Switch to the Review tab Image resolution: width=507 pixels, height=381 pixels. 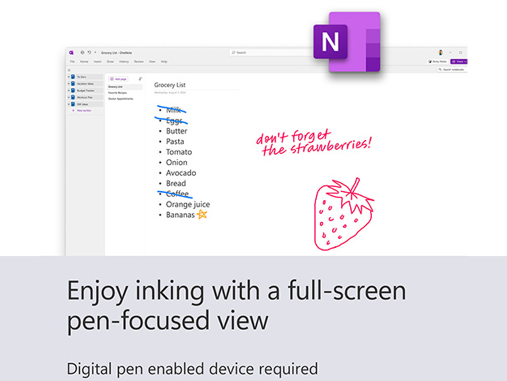(139, 62)
